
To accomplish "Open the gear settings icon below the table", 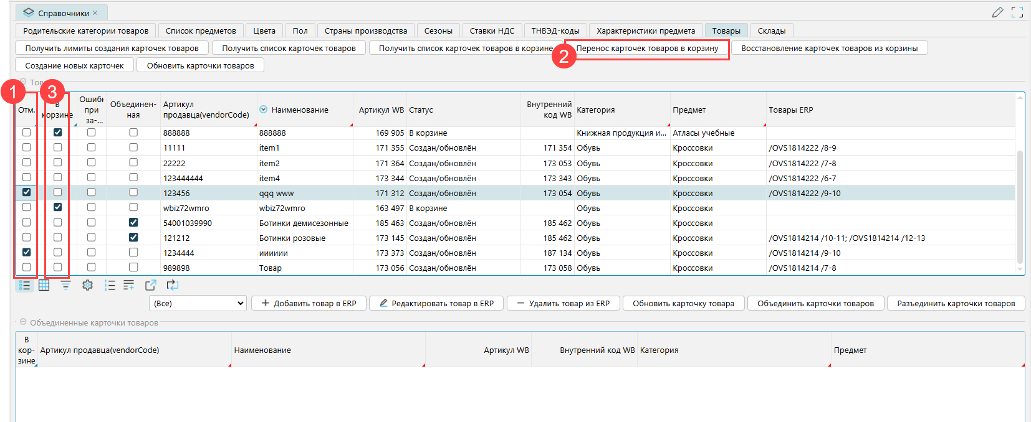I will pyautogui.click(x=87, y=285).
